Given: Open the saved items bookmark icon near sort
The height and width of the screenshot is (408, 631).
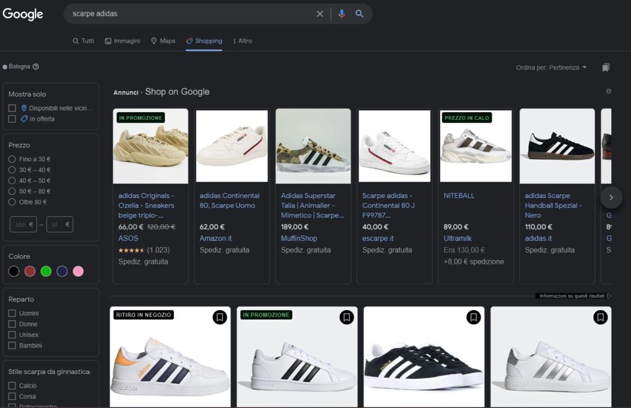Looking at the screenshot, I should [x=606, y=67].
